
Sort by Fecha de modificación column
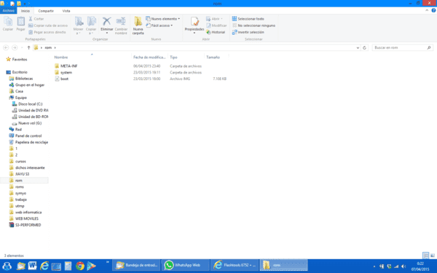pos(149,57)
